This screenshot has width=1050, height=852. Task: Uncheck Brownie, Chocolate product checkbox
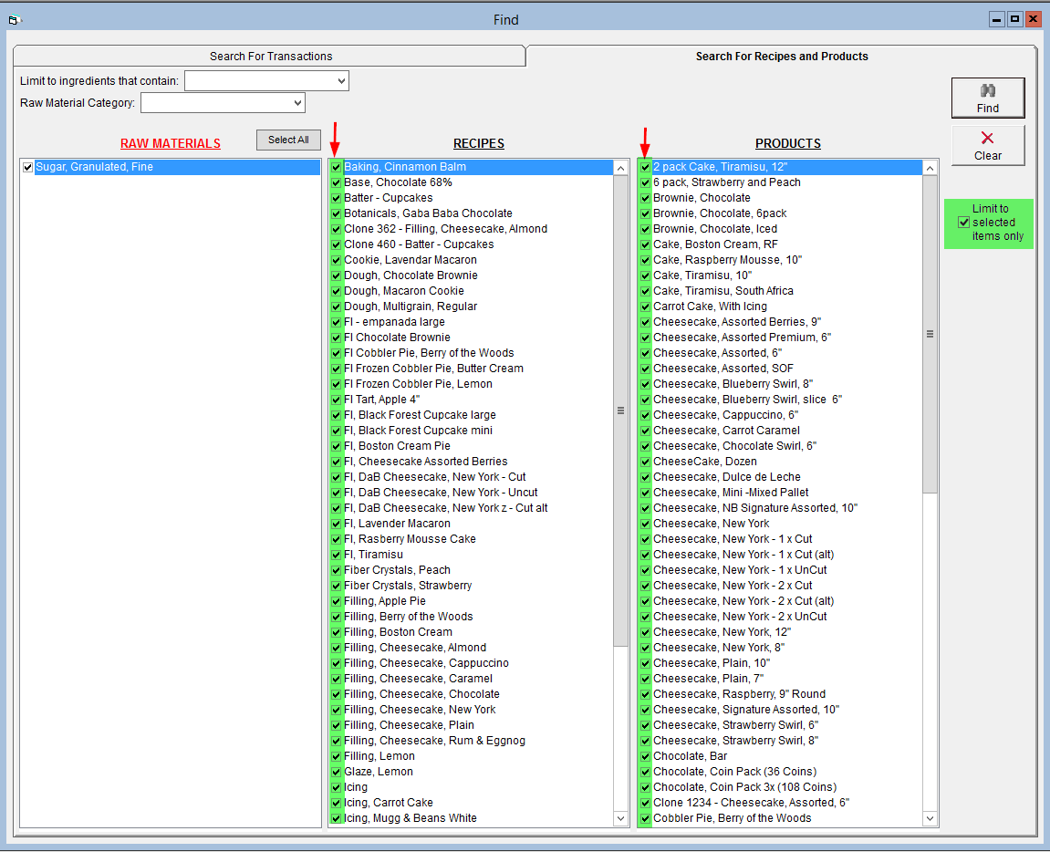(x=646, y=198)
